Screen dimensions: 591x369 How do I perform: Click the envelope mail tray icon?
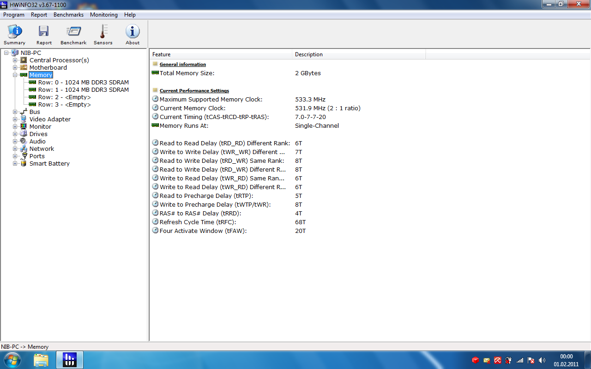tap(487, 360)
